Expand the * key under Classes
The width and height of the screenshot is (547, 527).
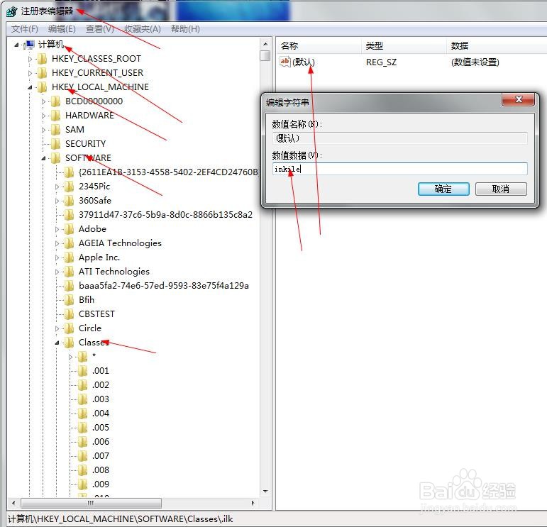pos(71,357)
